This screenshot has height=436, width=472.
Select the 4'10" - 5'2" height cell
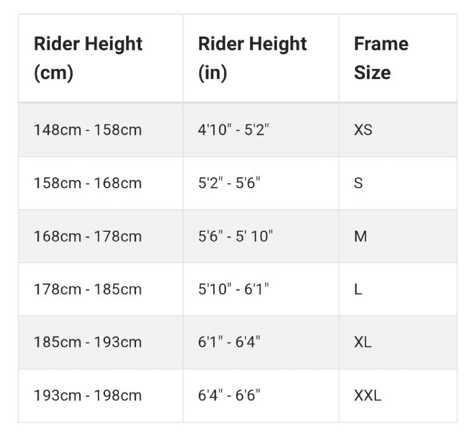pyautogui.click(x=233, y=130)
